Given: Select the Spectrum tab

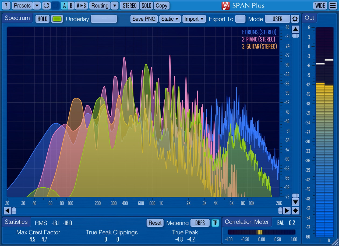Looking at the screenshot, I should [x=17, y=18].
